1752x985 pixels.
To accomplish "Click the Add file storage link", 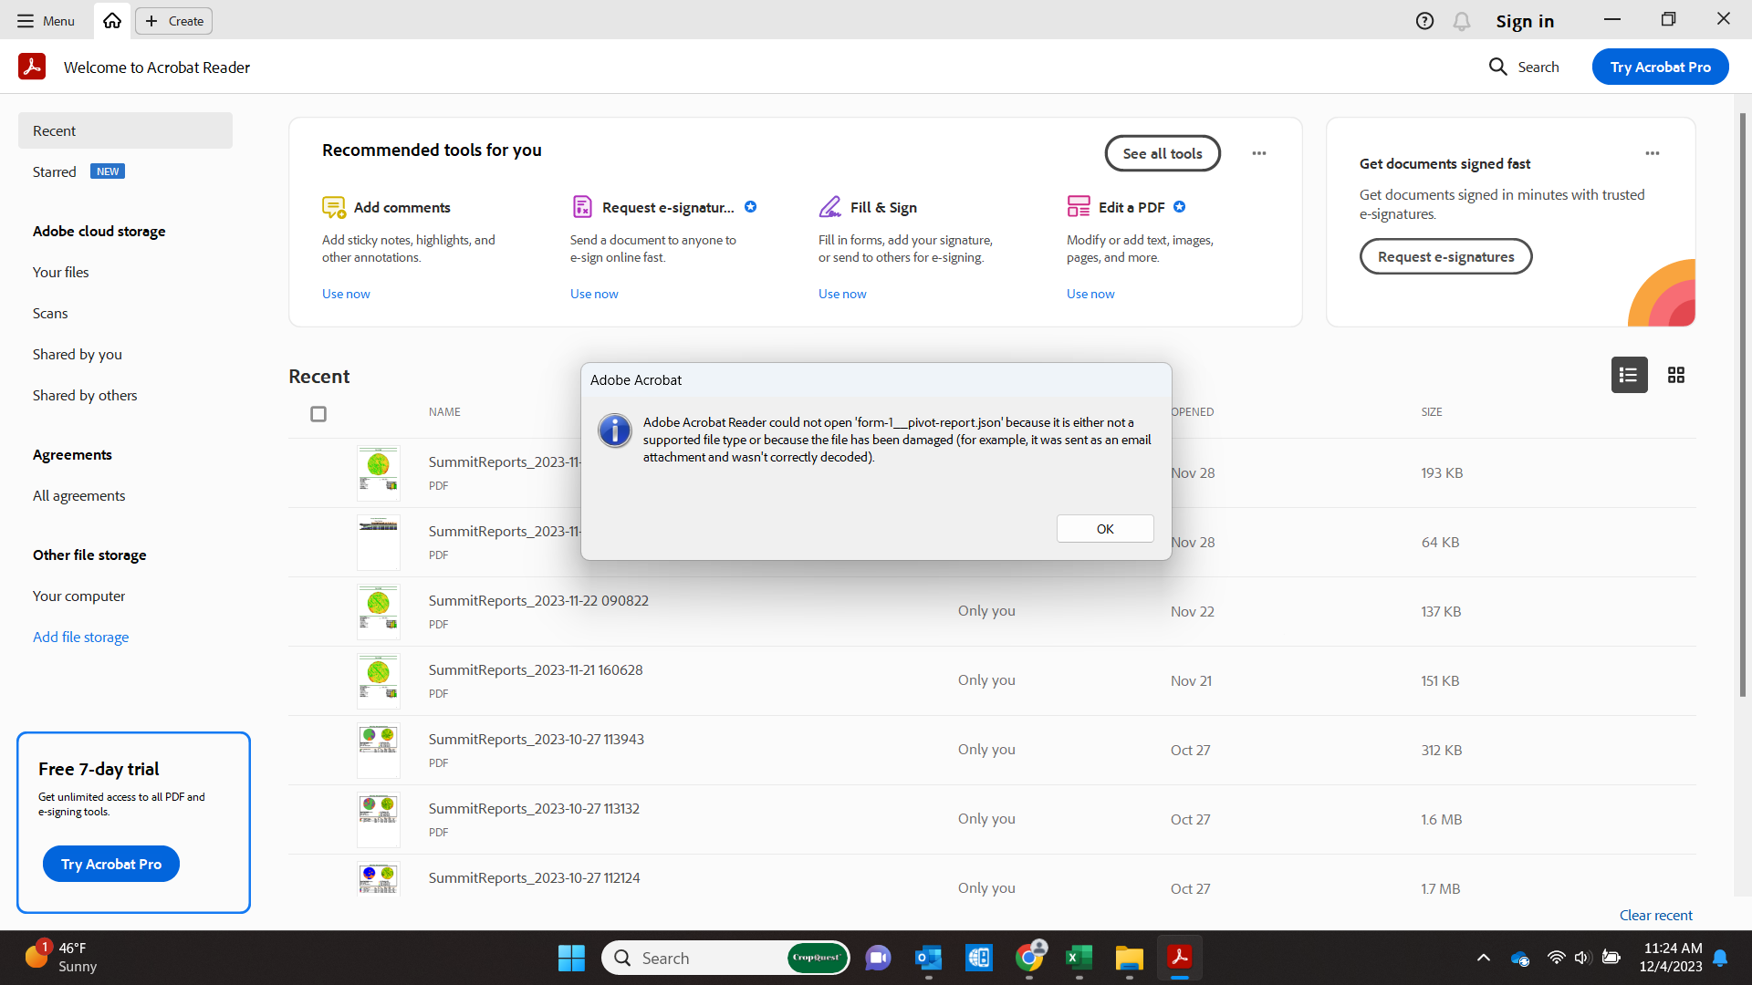I will tap(81, 637).
